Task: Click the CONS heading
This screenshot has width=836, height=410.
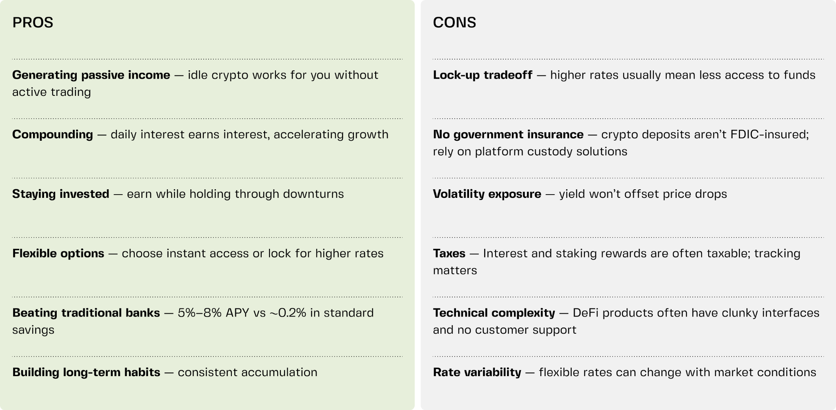Action: click(454, 22)
